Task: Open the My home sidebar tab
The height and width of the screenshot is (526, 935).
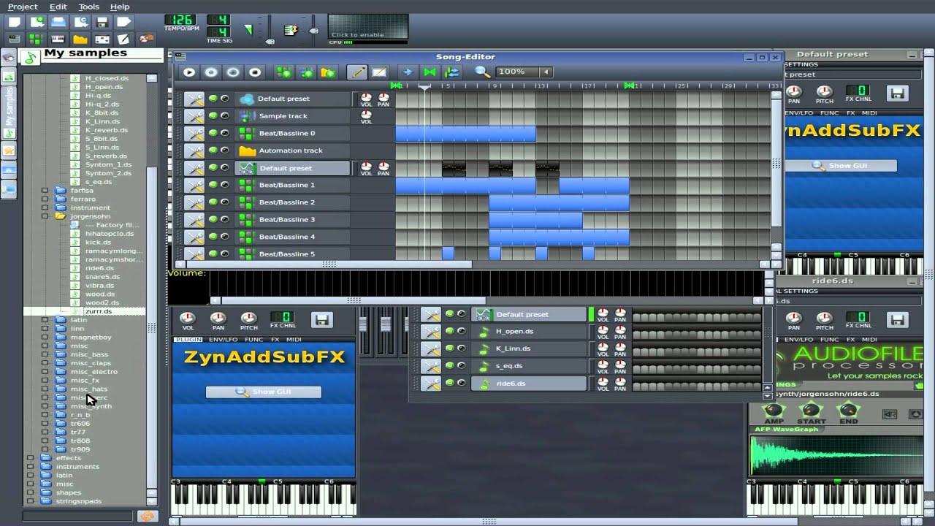Action: (9, 169)
